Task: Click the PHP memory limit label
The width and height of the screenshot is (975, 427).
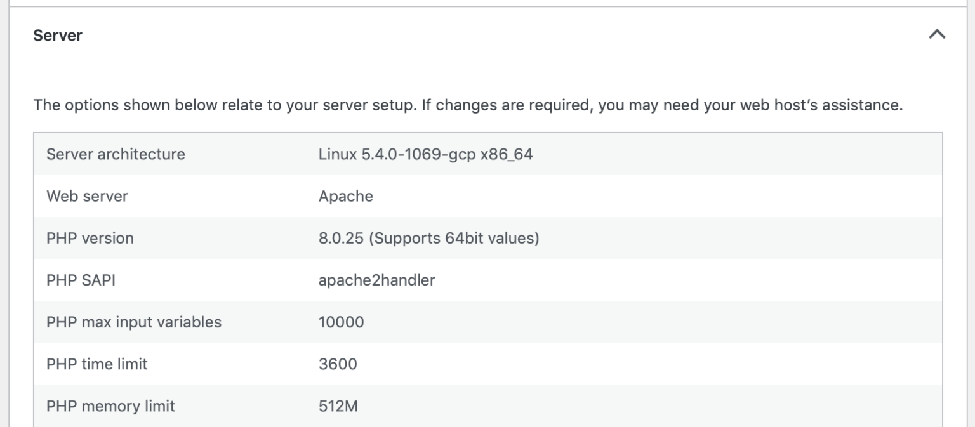Action: [110, 406]
